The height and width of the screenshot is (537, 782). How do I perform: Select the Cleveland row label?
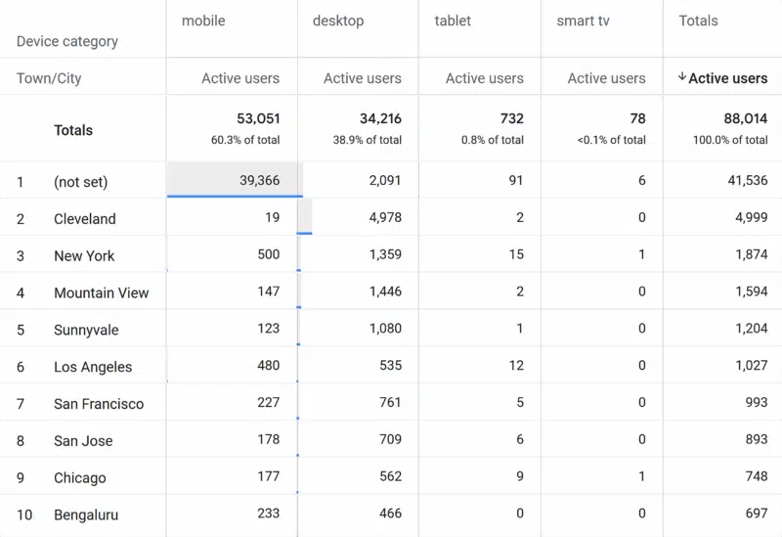point(84,219)
